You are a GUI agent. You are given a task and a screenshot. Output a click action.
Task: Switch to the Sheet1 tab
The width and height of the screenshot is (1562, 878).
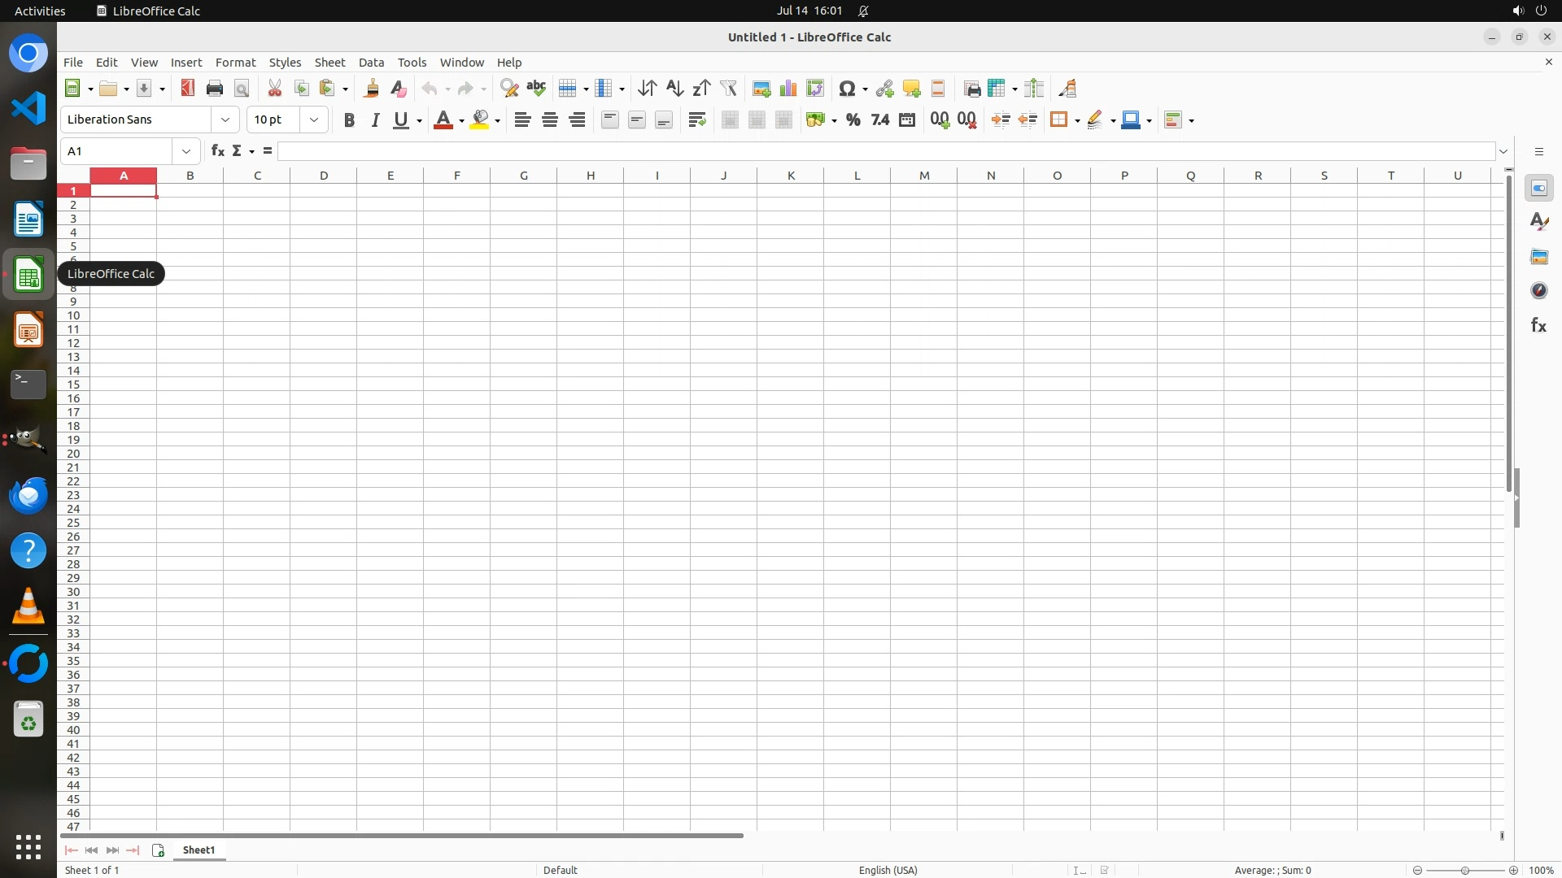coord(199,850)
